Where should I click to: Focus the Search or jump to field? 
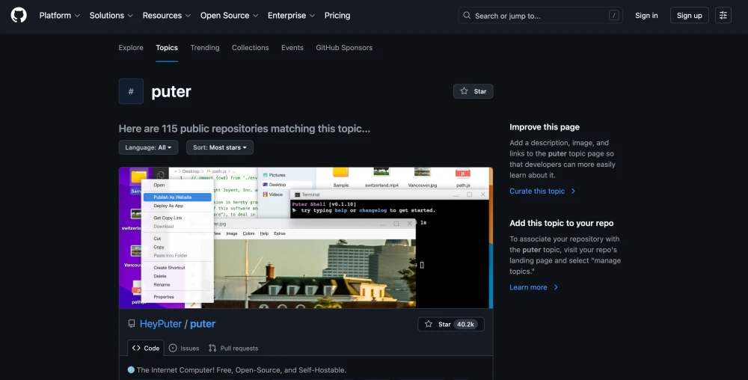[x=540, y=15]
